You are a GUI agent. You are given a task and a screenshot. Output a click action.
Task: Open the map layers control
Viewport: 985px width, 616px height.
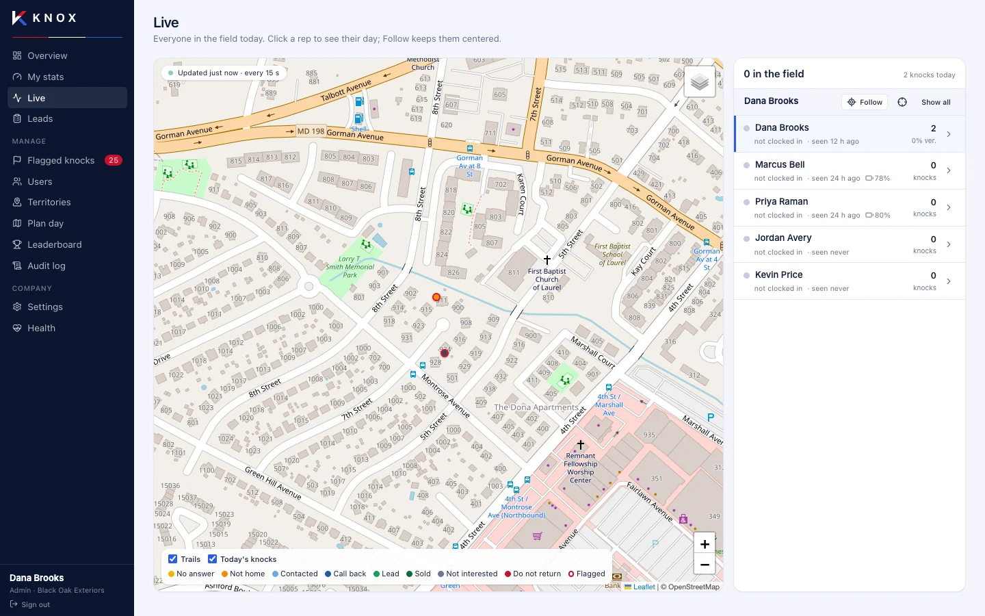699,82
